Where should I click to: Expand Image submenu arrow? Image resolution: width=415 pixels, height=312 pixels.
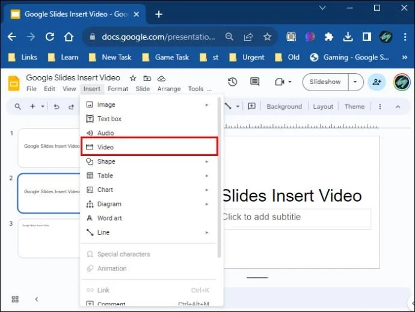[207, 105]
